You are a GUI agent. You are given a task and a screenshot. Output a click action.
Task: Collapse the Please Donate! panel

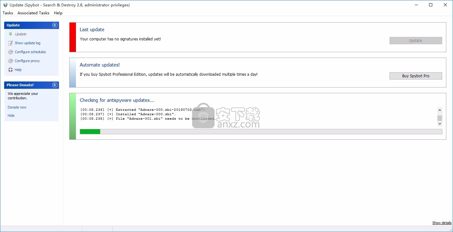pos(55,85)
